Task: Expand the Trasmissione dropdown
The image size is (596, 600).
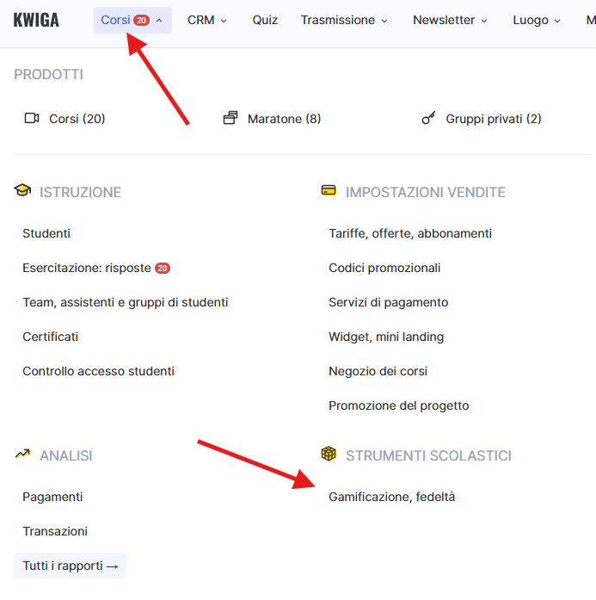Action: pyautogui.click(x=344, y=20)
